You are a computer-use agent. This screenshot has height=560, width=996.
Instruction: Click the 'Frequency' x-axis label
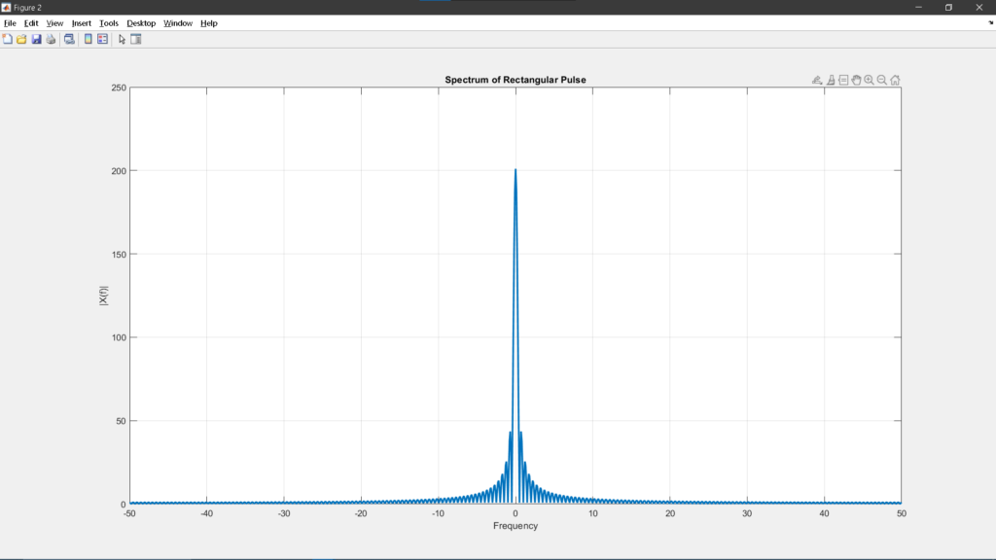[x=515, y=526]
